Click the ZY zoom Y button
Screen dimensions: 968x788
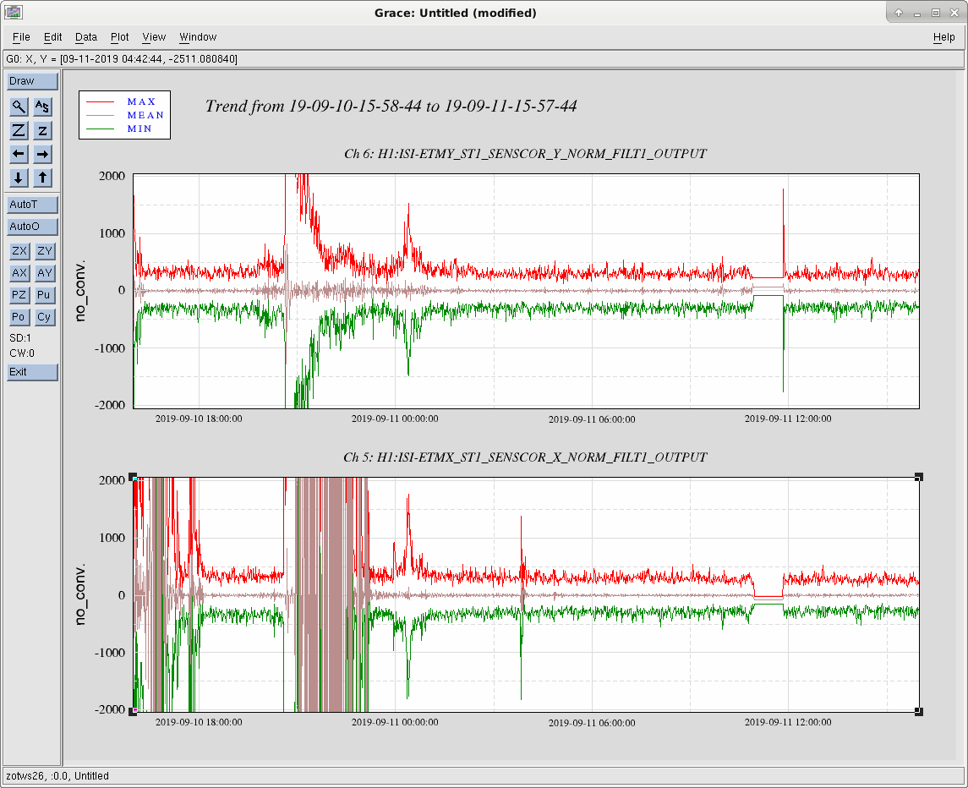coord(45,251)
